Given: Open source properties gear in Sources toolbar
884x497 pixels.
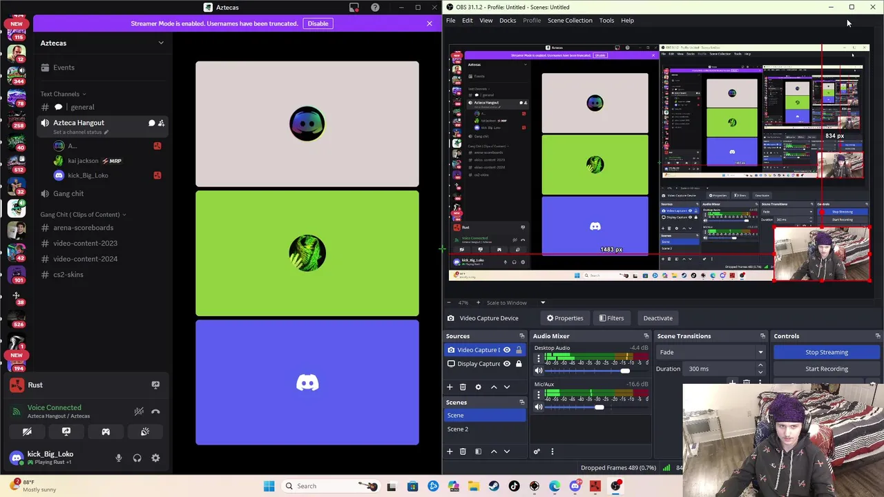Looking at the screenshot, I should [x=478, y=387].
